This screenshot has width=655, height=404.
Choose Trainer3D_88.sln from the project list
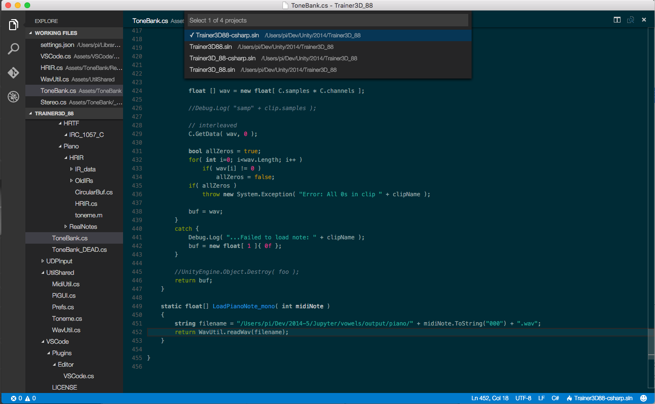coord(328,70)
